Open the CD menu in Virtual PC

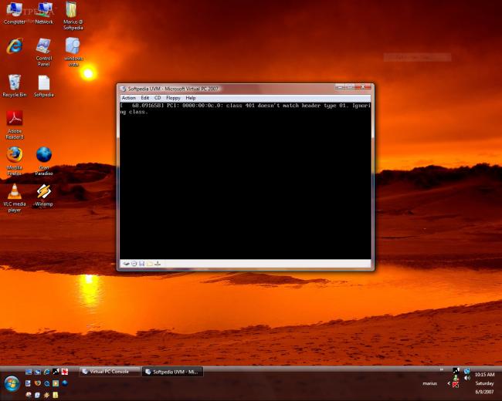tap(158, 98)
